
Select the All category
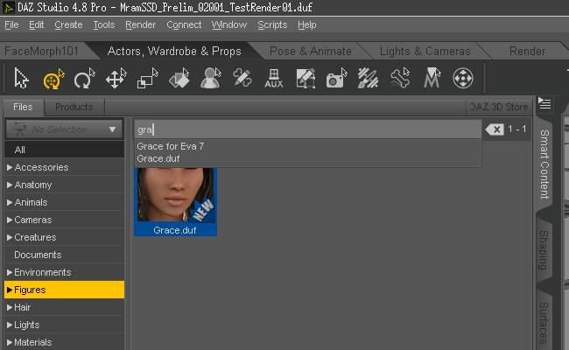[64, 150]
